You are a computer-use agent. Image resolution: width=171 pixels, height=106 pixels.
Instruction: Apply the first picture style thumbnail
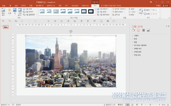42,11
